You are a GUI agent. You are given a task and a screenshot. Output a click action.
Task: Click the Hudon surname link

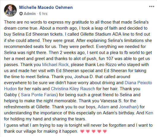tap(10, 89)
